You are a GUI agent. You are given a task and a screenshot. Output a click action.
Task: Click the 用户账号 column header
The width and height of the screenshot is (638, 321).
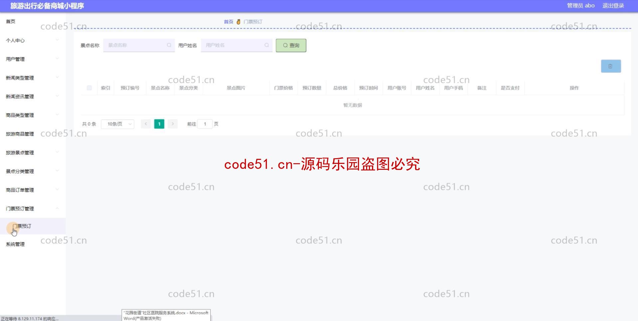[397, 88]
